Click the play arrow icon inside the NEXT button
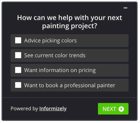The image size is (140, 123). pyautogui.click(x=121, y=109)
